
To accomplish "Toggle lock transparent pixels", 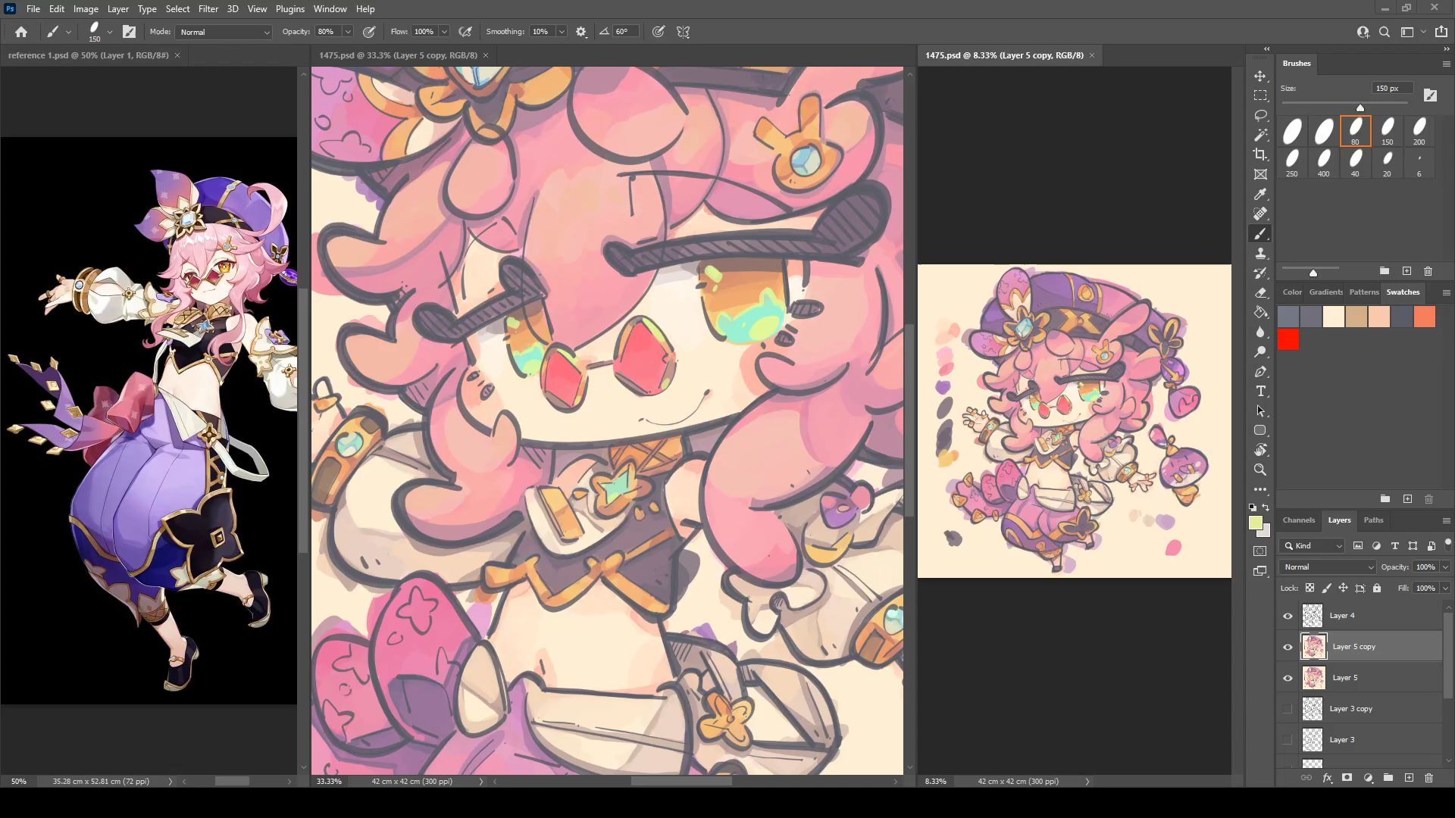I will (1309, 588).
